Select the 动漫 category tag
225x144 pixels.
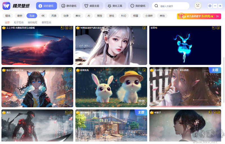tap(66, 16)
